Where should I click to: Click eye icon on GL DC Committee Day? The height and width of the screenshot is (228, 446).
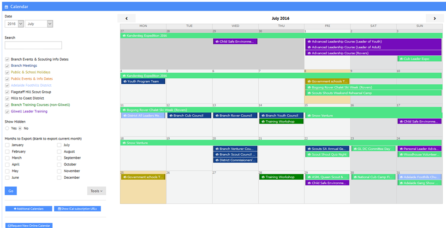tap(355, 149)
